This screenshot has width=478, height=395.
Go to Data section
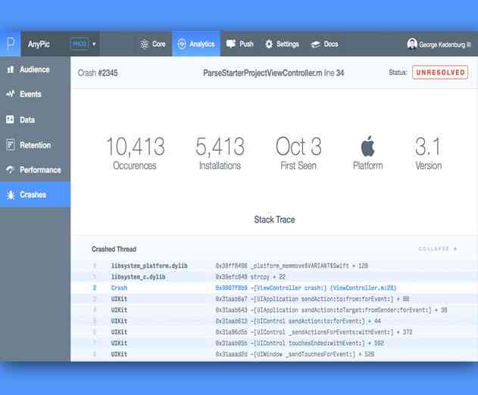(x=35, y=120)
